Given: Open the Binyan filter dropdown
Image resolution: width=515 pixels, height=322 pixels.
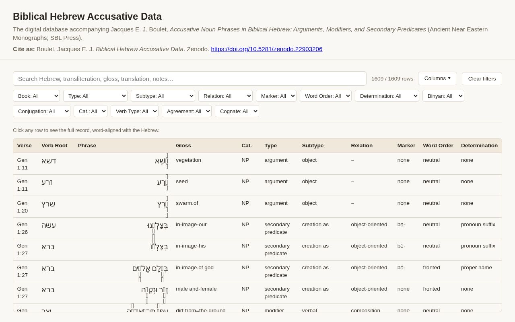Looking at the screenshot, I should pyautogui.click(x=443, y=96).
